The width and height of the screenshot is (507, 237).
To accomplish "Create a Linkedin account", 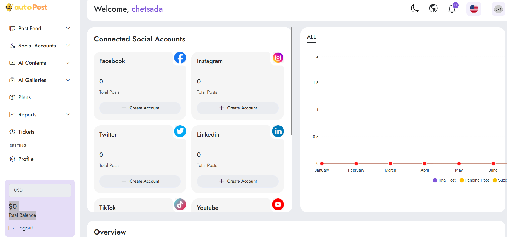I will (x=238, y=181).
